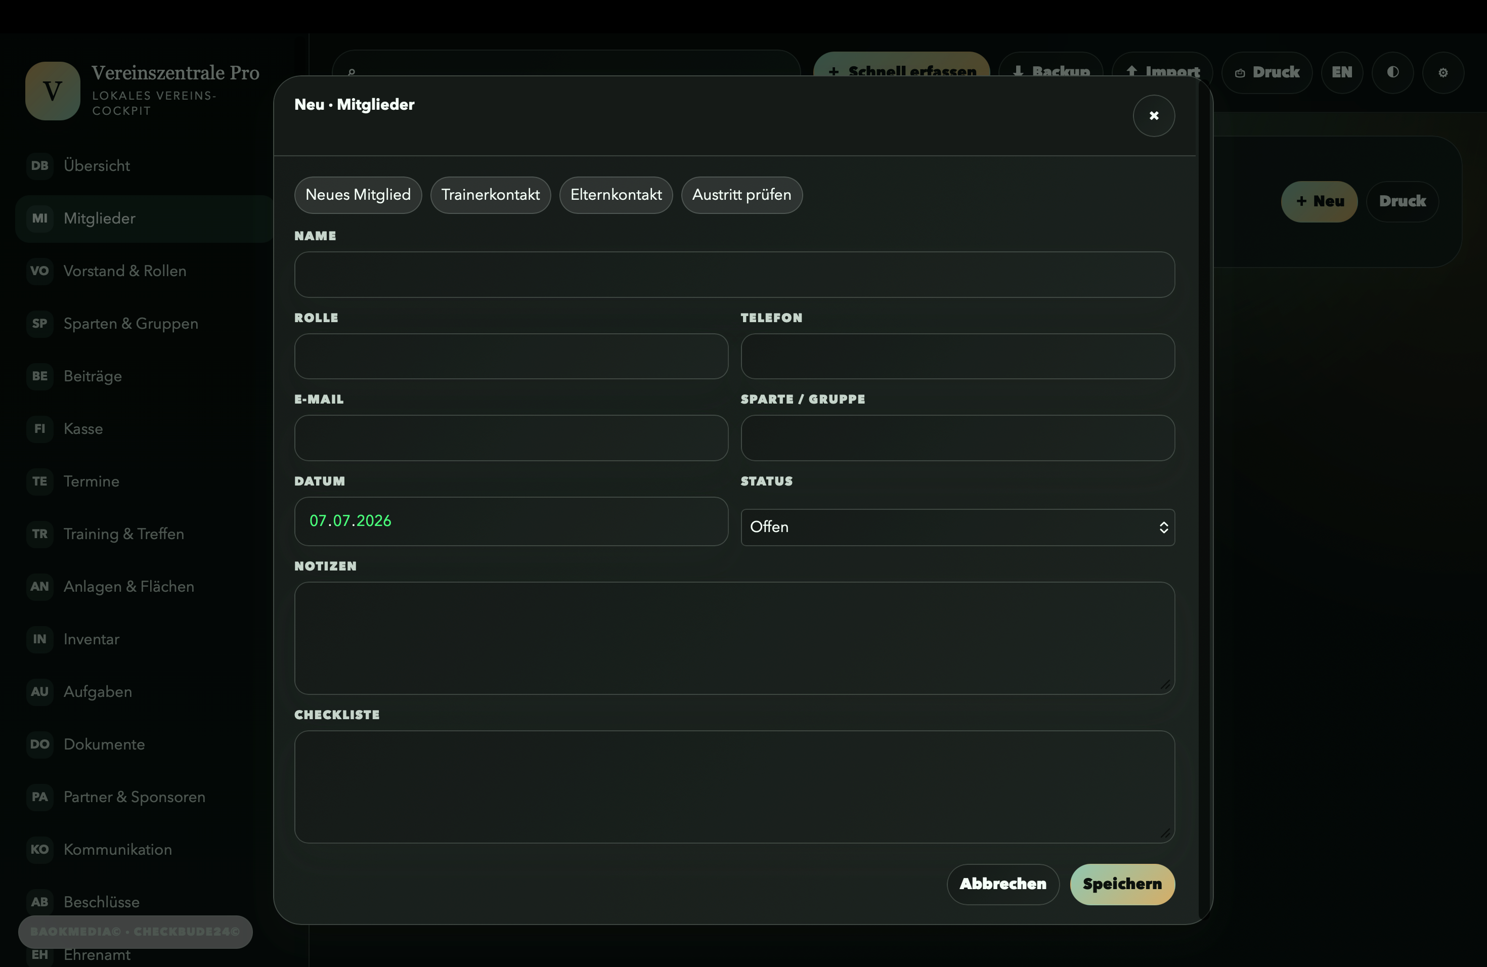1487x967 pixels.
Task: Click the + Neu button behind dialog
Action: [x=1319, y=201]
